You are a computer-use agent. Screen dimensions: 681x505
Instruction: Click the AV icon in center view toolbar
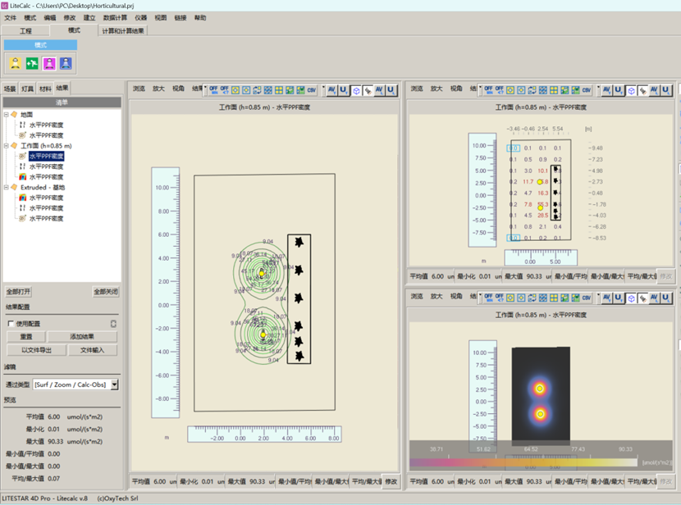(332, 90)
